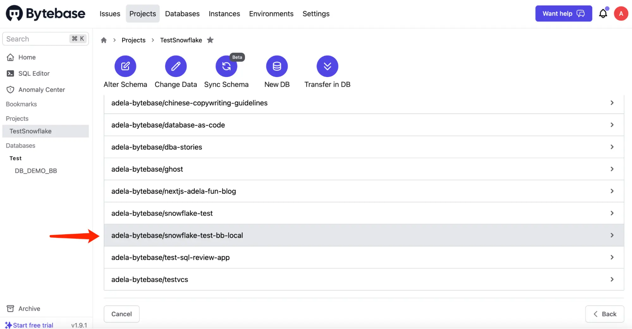
Task: Switch to the Databases tab
Action: point(182,14)
